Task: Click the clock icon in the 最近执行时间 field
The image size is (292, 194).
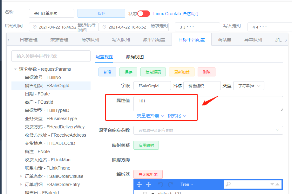Action: coord(104,27)
